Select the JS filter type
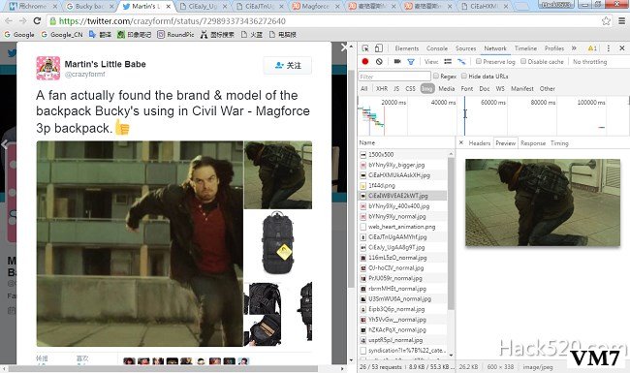 [396, 88]
